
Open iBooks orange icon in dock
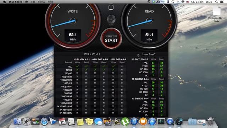(x=143, y=122)
